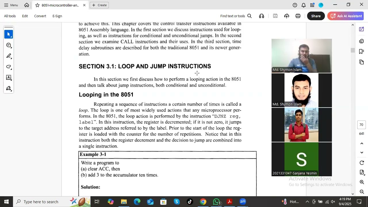Click the headphones icon in the toolbar

click(x=262, y=16)
